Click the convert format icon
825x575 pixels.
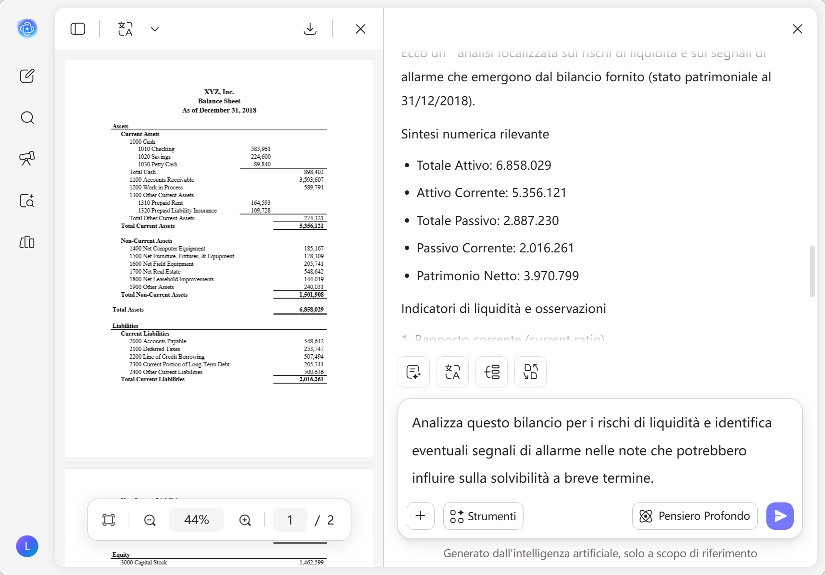531,372
